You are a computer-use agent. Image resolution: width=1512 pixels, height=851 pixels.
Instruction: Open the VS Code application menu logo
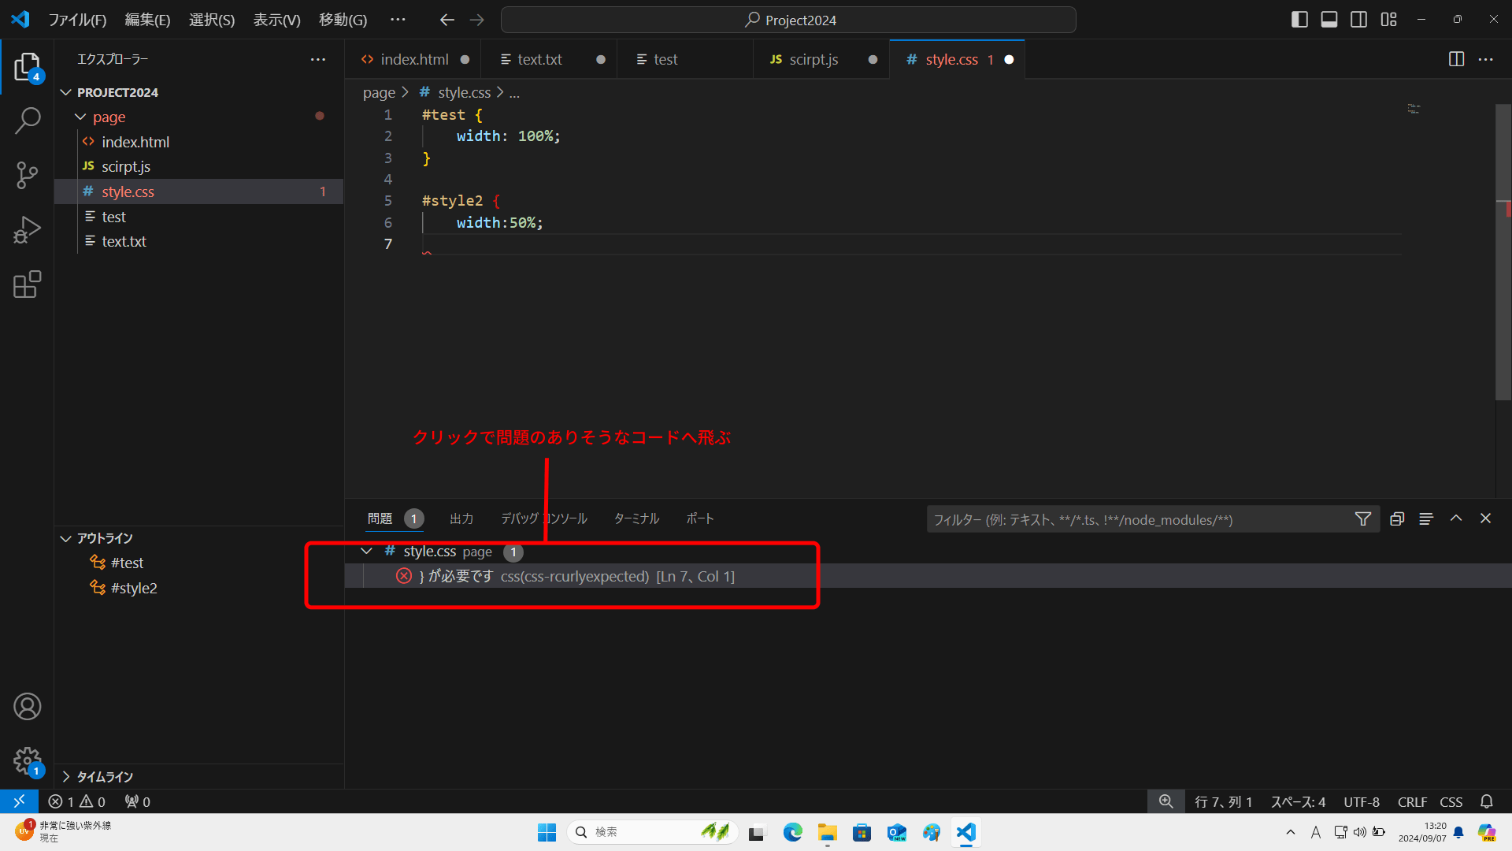pyautogui.click(x=20, y=20)
